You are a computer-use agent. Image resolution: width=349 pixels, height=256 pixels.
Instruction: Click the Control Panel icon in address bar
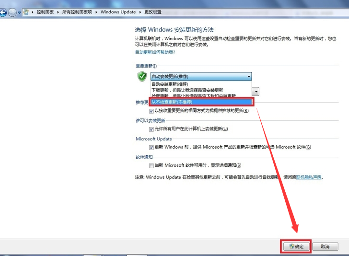pyautogui.click(x=26, y=12)
